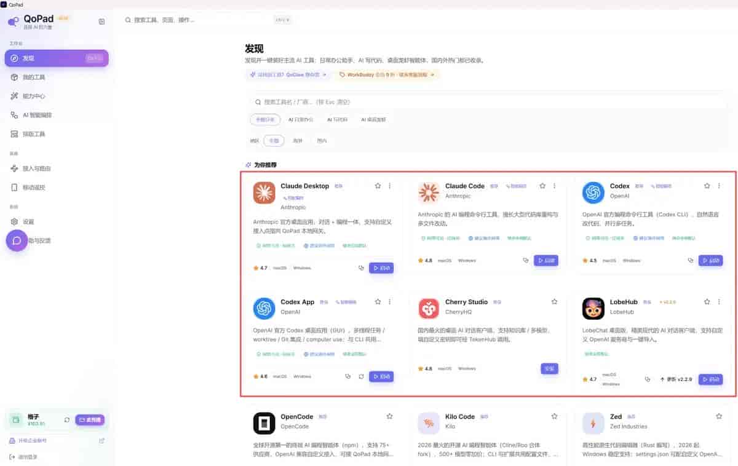Viewport: 738px width, 466px height.
Task: Click copy icon on Claude Code card
Action: (x=526, y=261)
